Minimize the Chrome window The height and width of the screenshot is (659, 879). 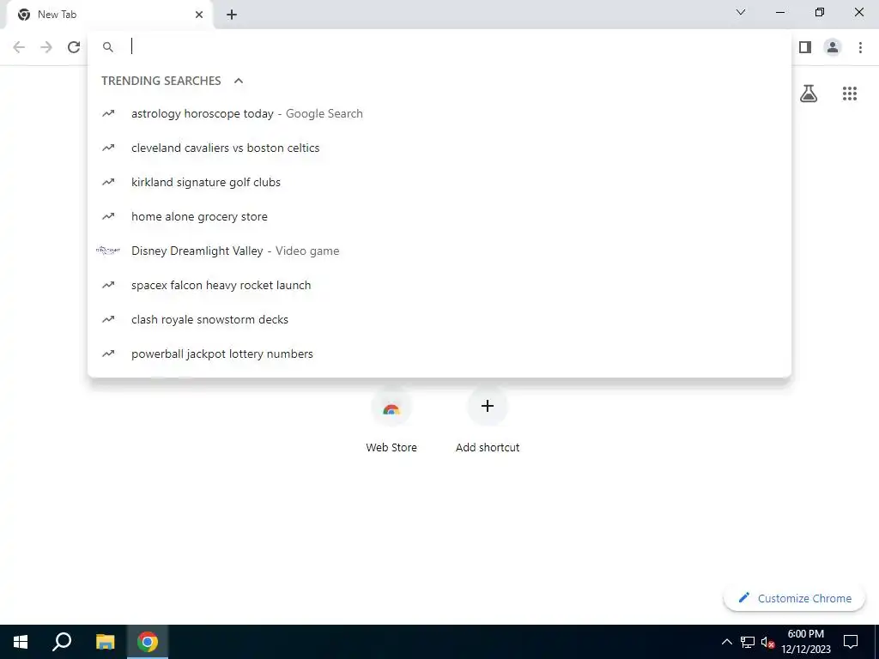[x=780, y=12]
